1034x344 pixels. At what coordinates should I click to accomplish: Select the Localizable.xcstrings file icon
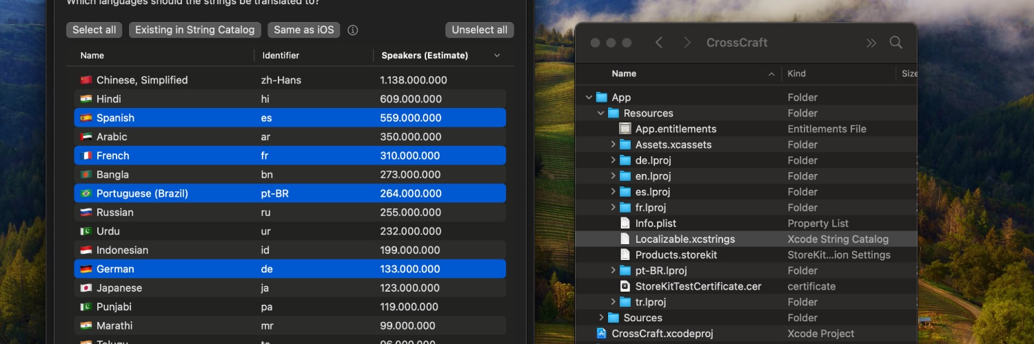[x=625, y=239]
